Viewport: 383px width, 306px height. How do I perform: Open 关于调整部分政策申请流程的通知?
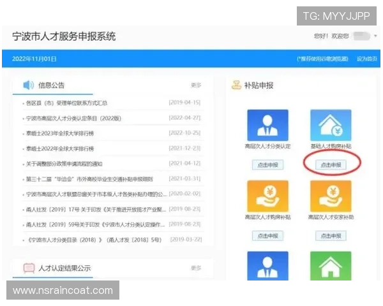pyautogui.click(x=64, y=164)
